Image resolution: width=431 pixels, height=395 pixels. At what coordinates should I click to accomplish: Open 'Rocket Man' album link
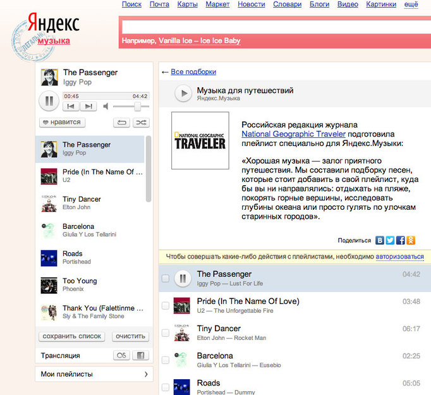[250, 338]
